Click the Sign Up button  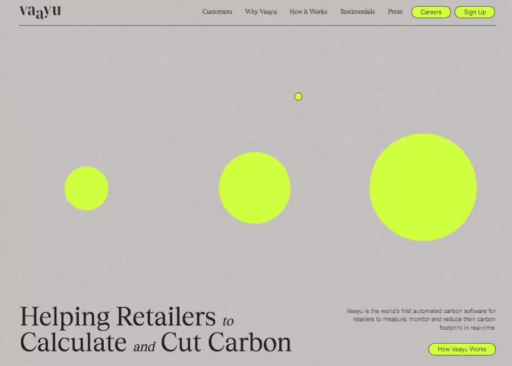coord(475,12)
